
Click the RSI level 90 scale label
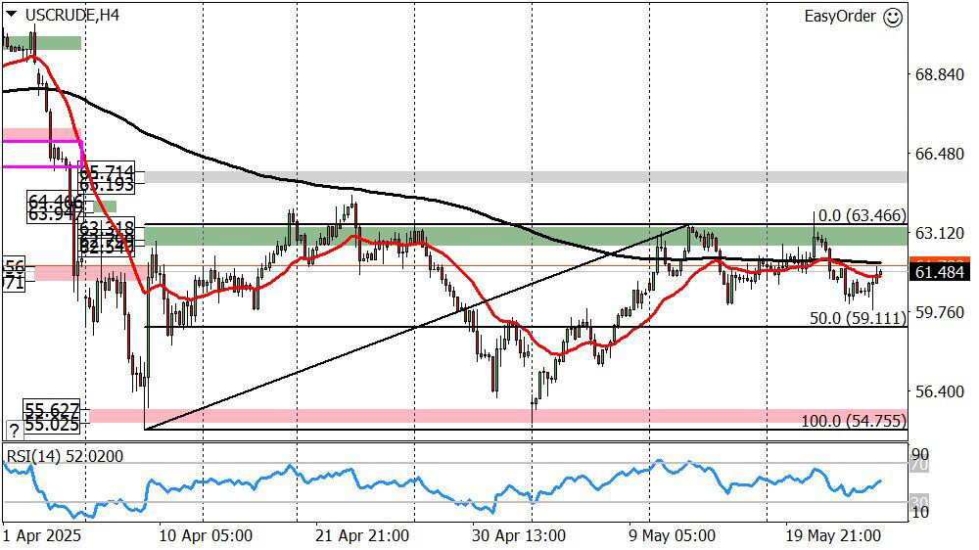point(919,454)
